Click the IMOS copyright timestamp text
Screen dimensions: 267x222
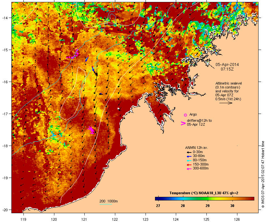click(x=263, y=174)
